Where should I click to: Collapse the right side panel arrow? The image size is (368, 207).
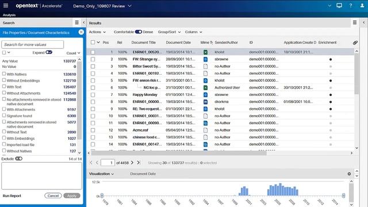[364, 22]
